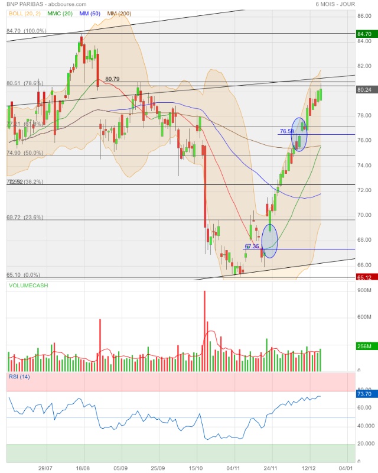Screen dimensions: 378x473
Task: Click the 78.00 price axis label
Action: tap(364, 115)
